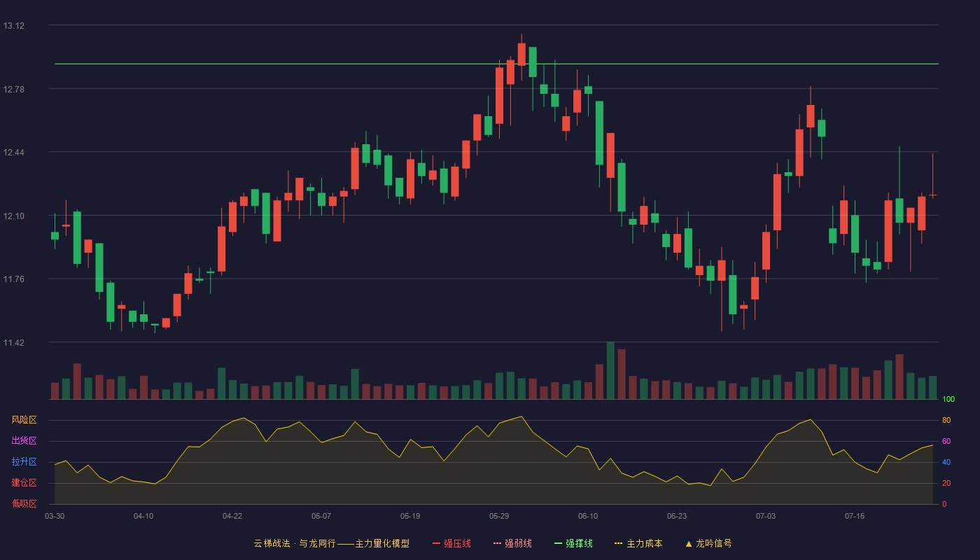Click the 06-10 date axis label

pyautogui.click(x=588, y=516)
